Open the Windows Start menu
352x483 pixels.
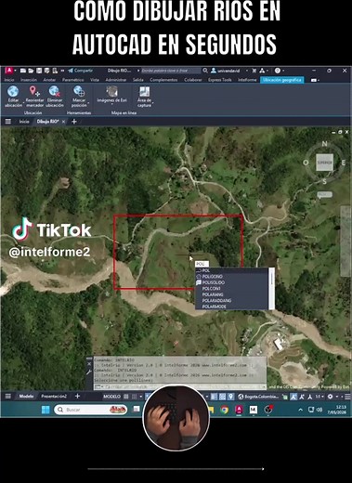tap(46, 410)
